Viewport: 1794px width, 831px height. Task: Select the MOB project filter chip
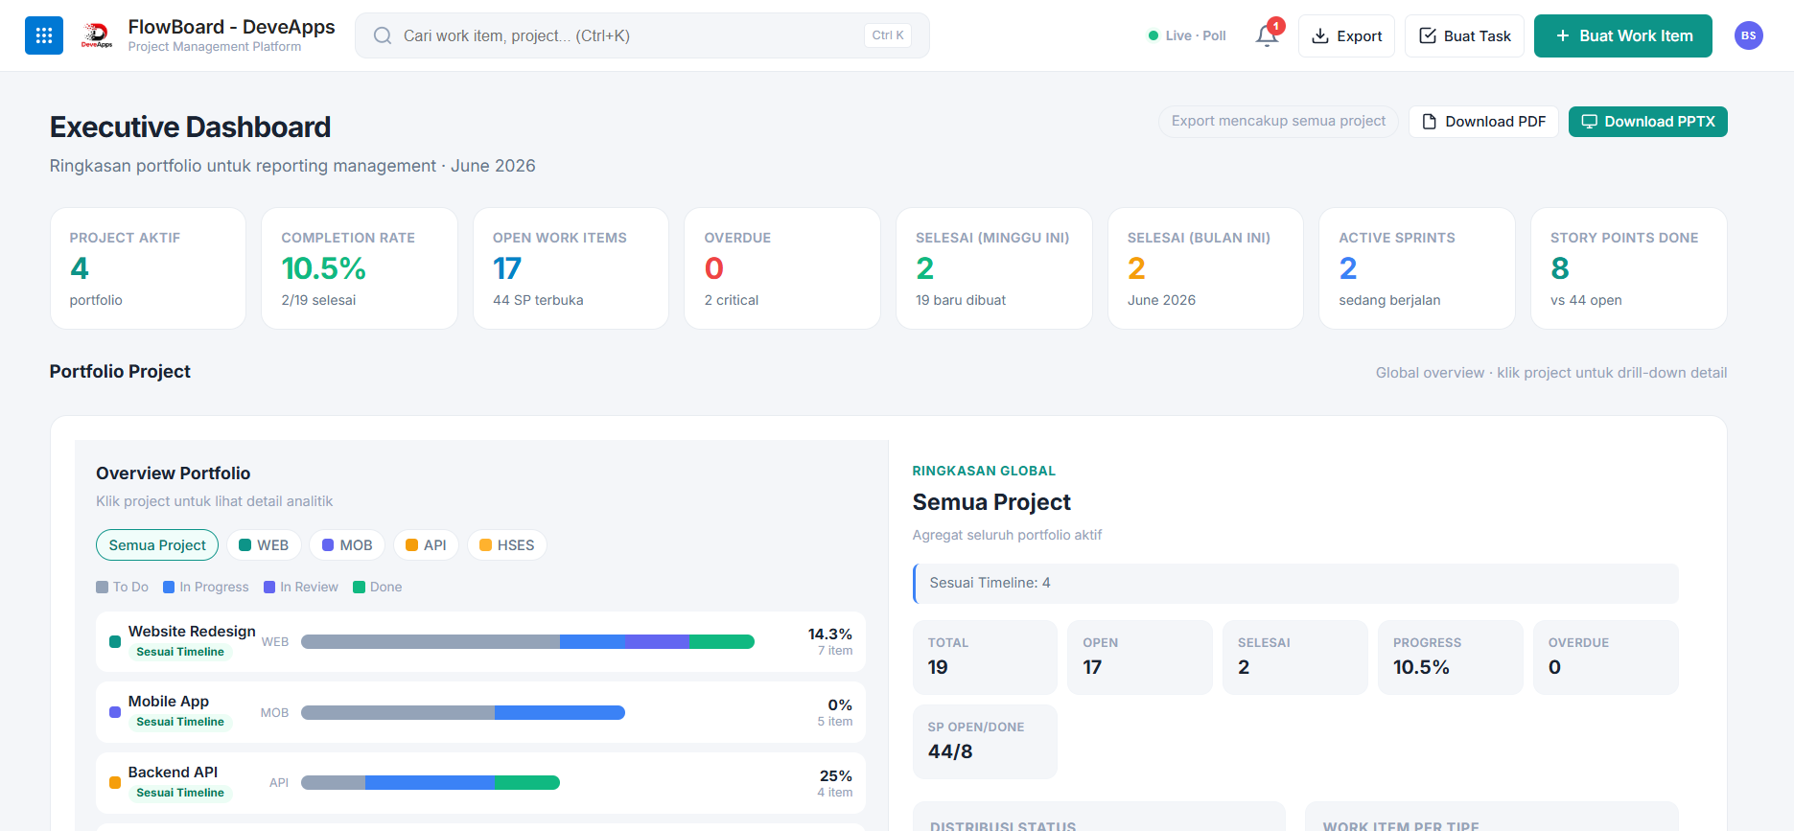pyautogui.click(x=347, y=545)
